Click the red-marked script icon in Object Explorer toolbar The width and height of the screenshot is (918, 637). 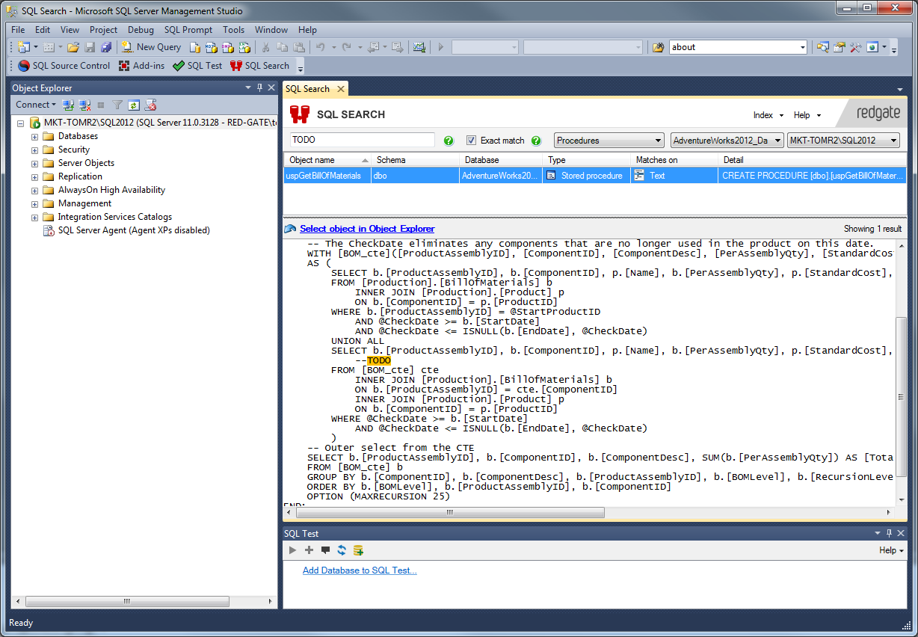[150, 105]
